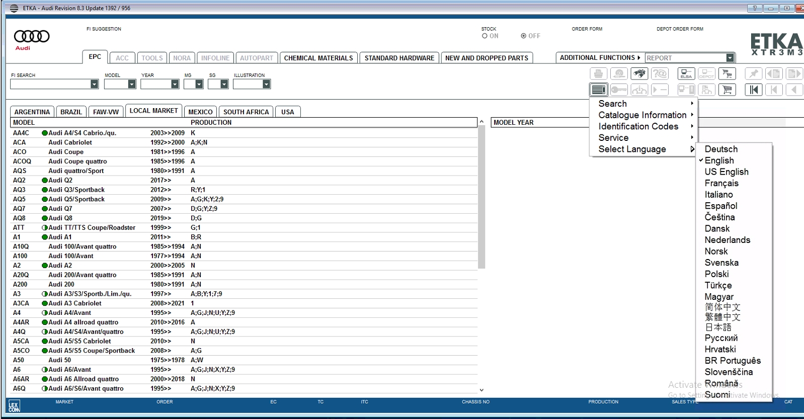Click the previous page document icon
804x419 pixels.
coord(774,74)
